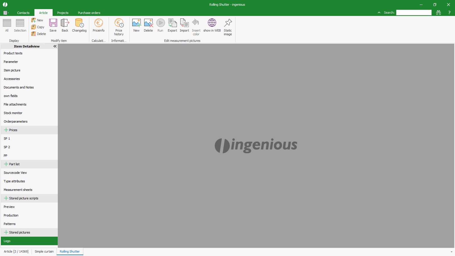The width and height of the screenshot is (455, 256).
Task: Click the Copy item button
Action: (x=38, y=27)
